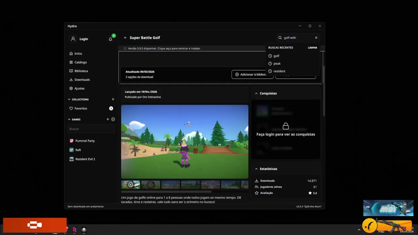Add a new collection with plus icon
Viewport: 418px width, 235px height.
[113, 99]
